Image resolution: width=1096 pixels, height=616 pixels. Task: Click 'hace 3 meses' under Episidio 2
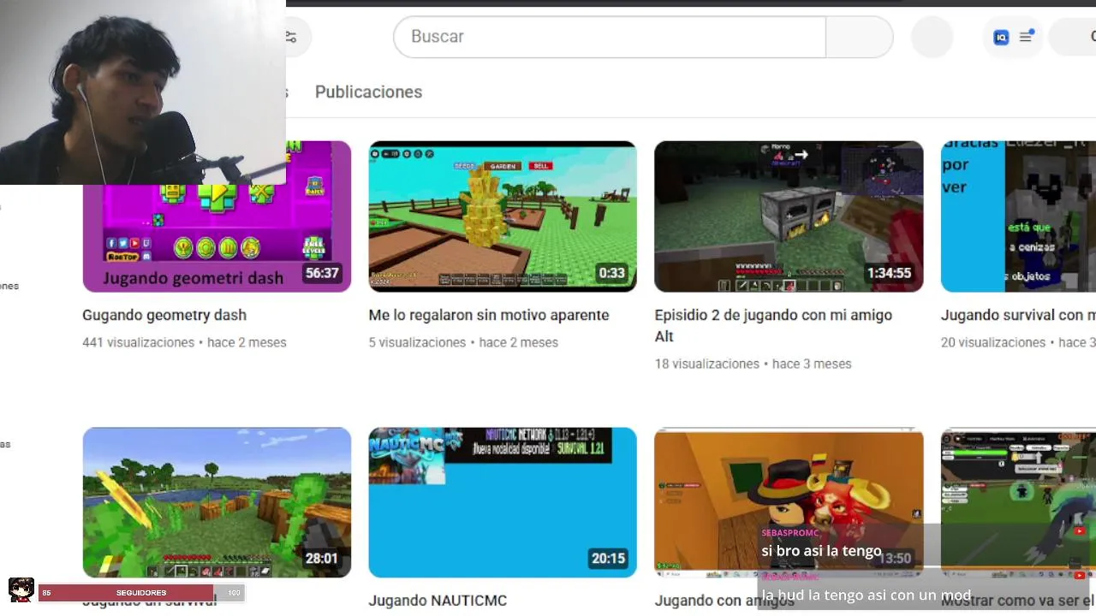coord(812,364)
